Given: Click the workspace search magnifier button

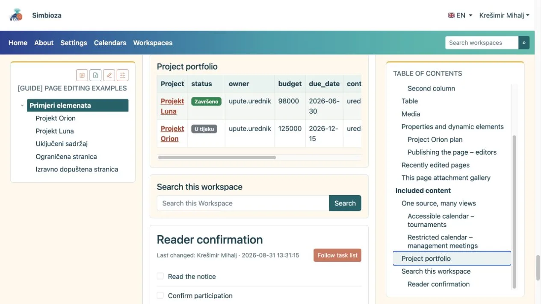Looking at the screenshot, I should (x=524, y=43).
